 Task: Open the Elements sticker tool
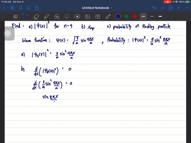(77, 17)
